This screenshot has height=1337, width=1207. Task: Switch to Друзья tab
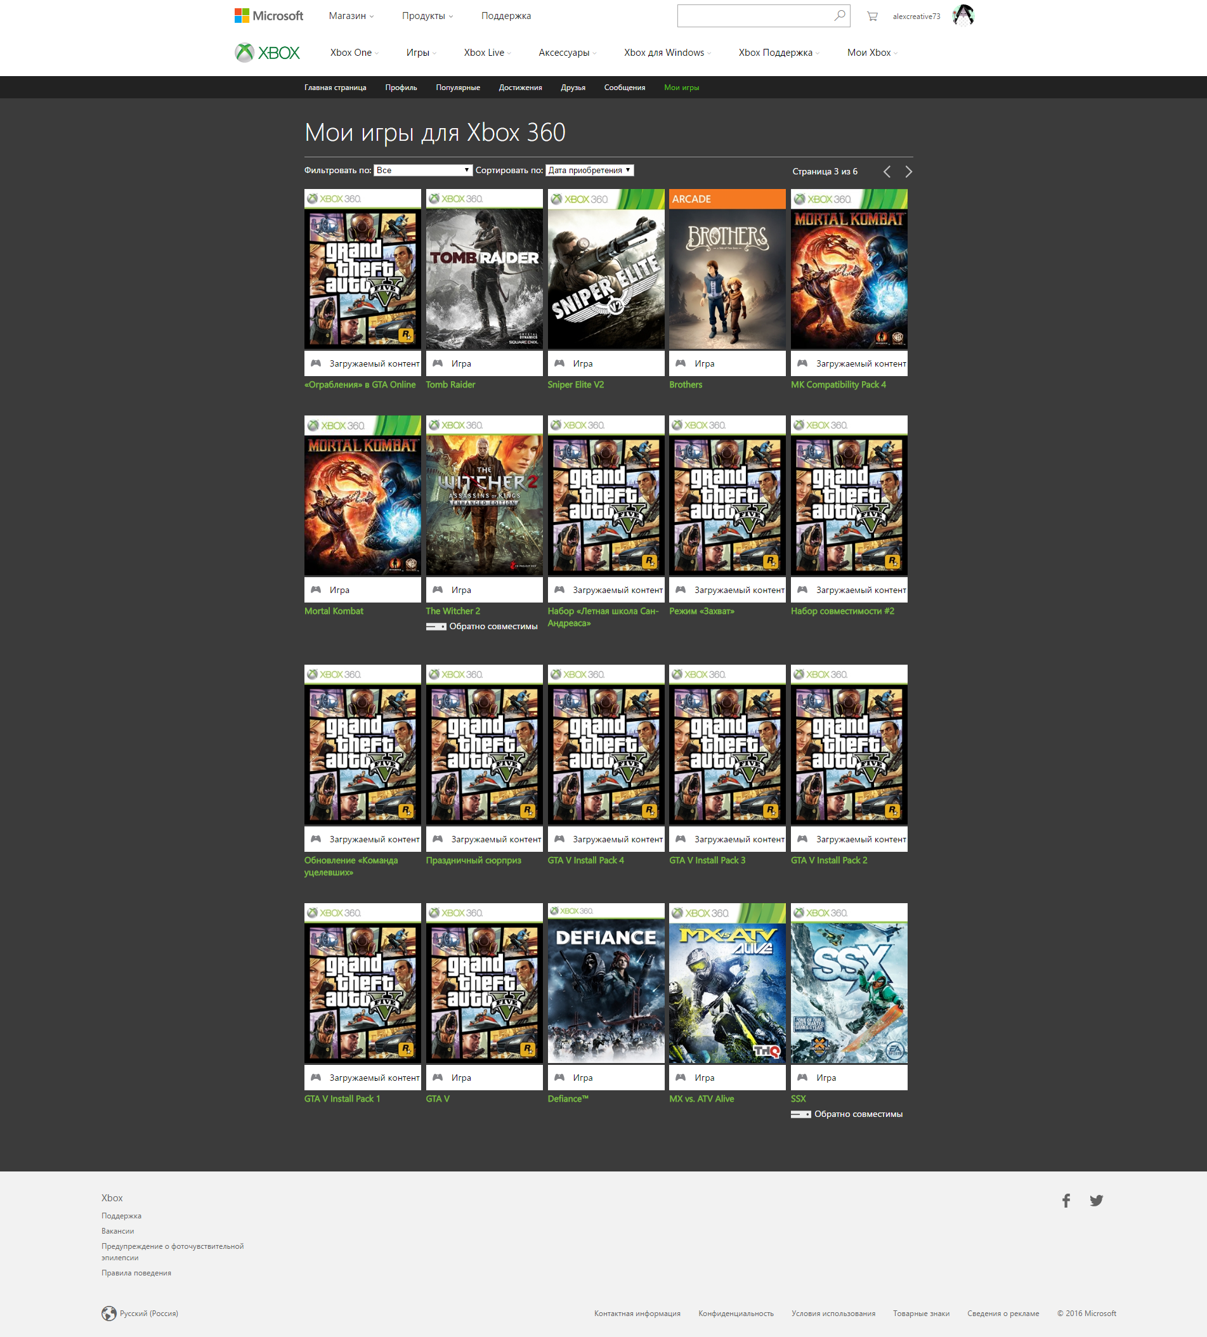pos(573,88)
